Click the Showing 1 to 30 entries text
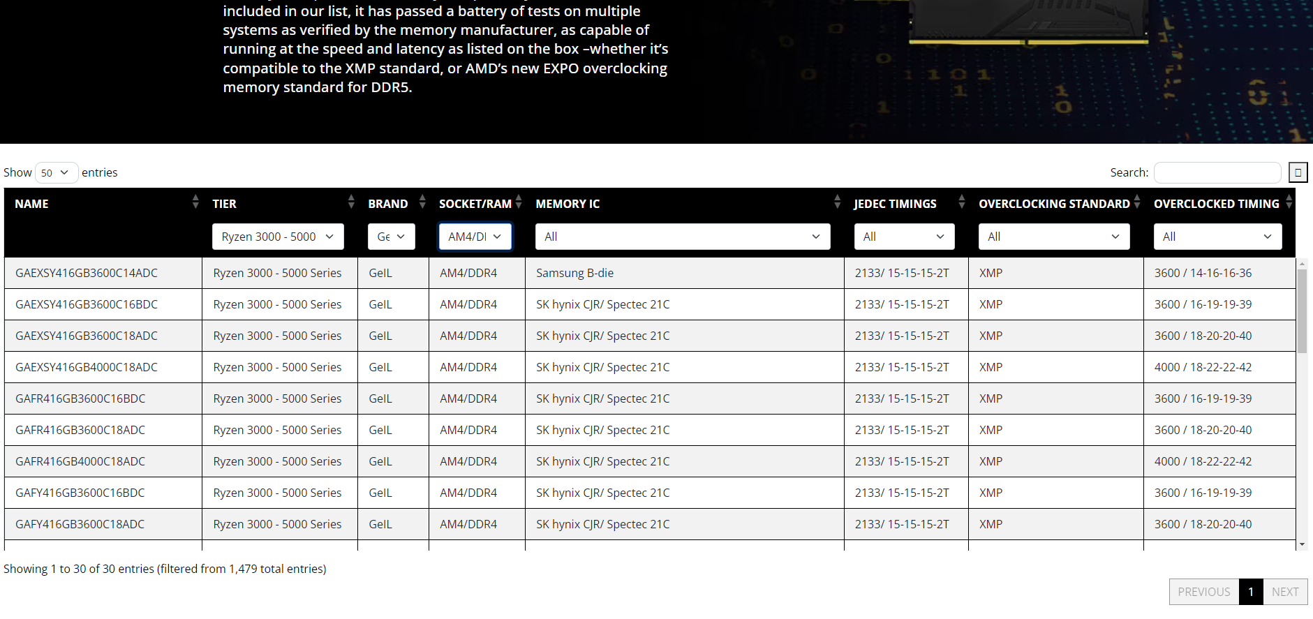This screenshot has height=619, width=1313. pos(165,569)
